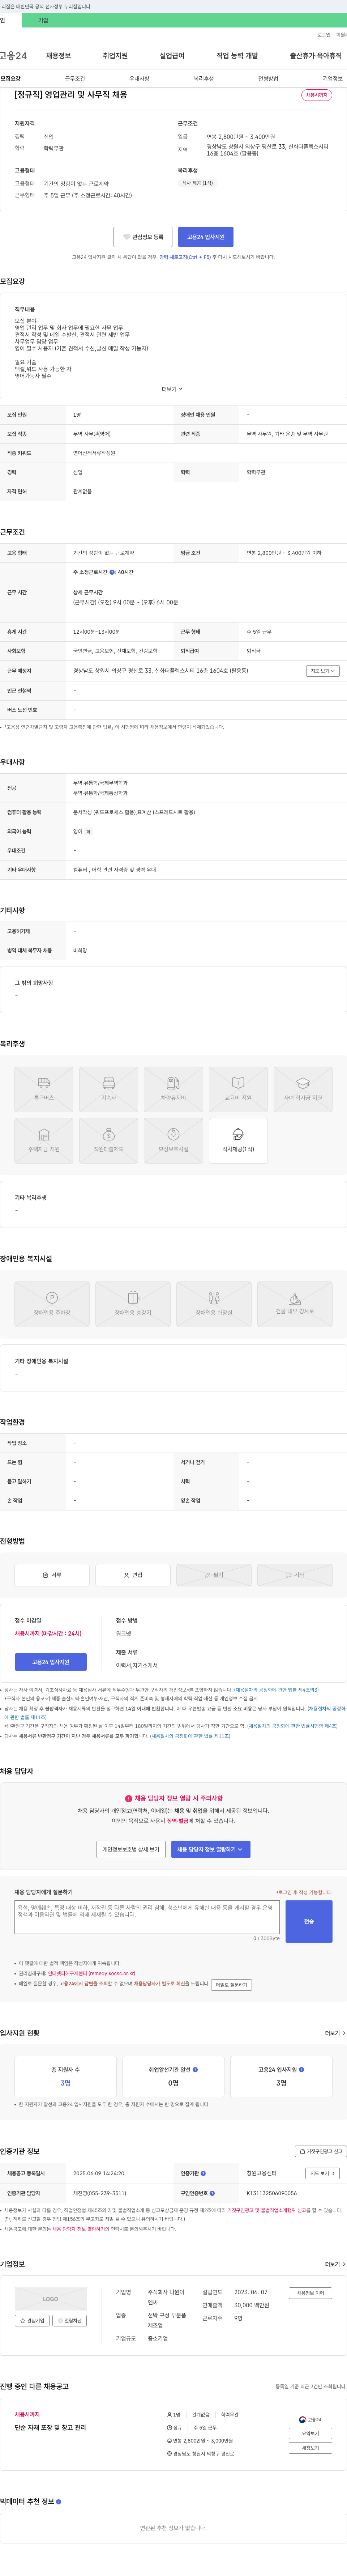
Task: Open 더보기 for 입사지원 현황
Action: point(335,2033)
